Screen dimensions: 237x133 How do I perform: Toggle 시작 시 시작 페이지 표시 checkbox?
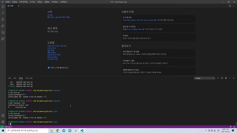(x=49, y=68)
